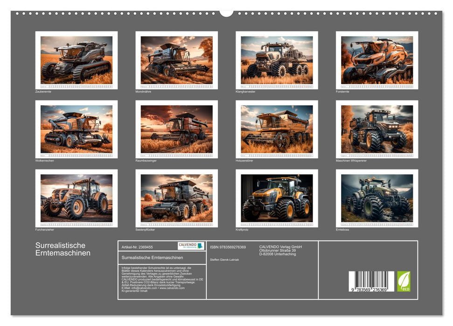This screenshot has width=453, height=326.
Task: Select the Raumbezwinger harvester thumbnail
Action: (x=176, y=129)
